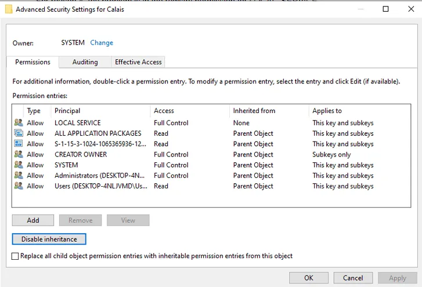Select the ALL APPLICATION PACKAGES principal

98,133
